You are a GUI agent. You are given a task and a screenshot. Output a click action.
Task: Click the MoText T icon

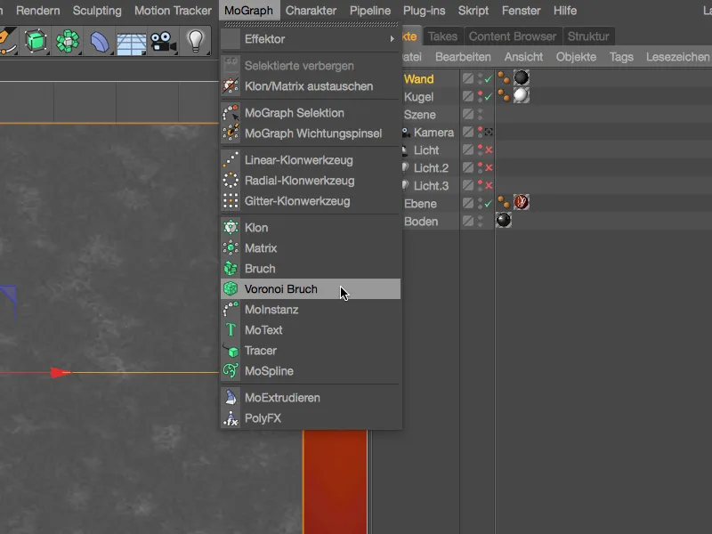coord(231,329)
